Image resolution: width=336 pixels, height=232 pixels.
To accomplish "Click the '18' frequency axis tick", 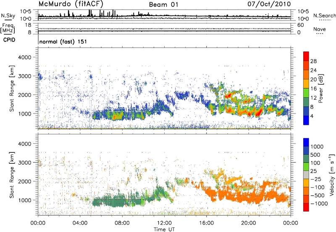I will tap(29, 25).
